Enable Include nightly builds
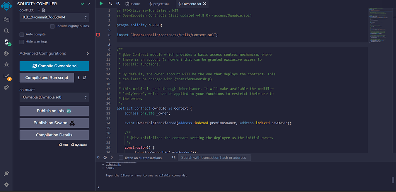Screen dimensions: 396x192 [53, 26]
